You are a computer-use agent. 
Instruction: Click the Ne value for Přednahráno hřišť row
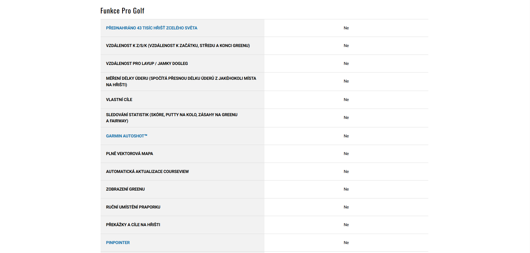346,28
